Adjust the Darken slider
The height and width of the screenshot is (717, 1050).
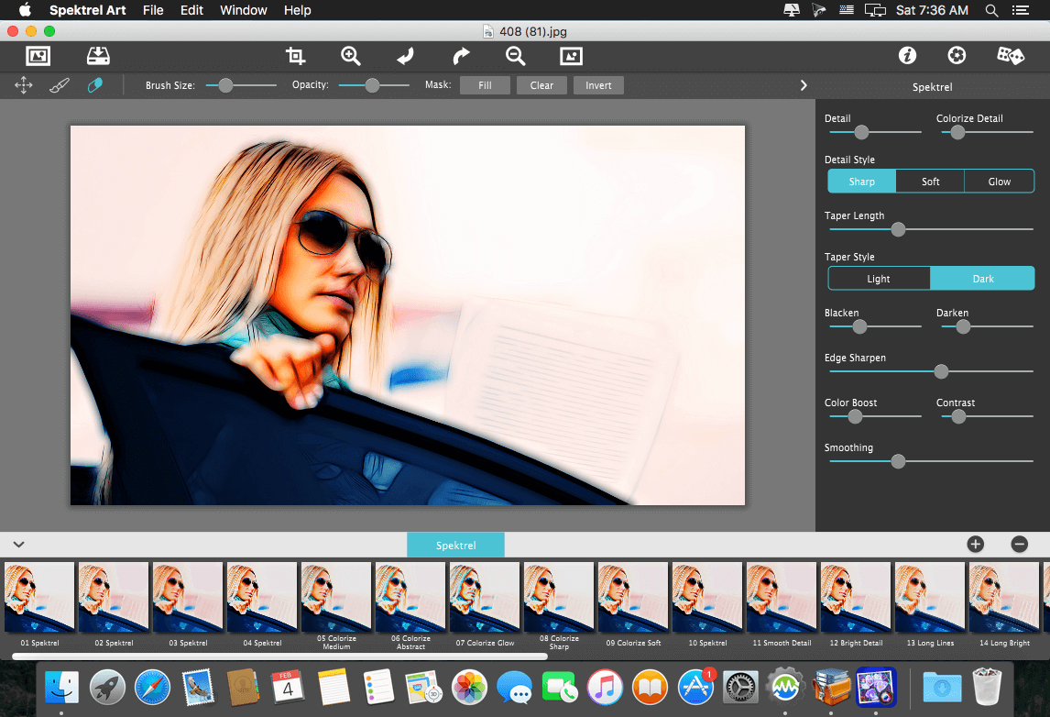(963, 326)
